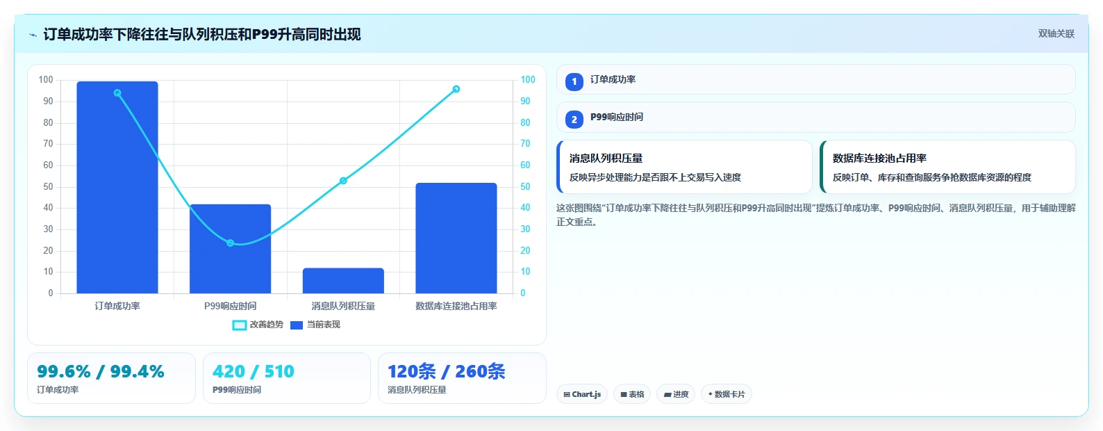Click the trend line point above 订单成功率
The width and height of the screenshot is (1103, 431).
coord(117,93)
